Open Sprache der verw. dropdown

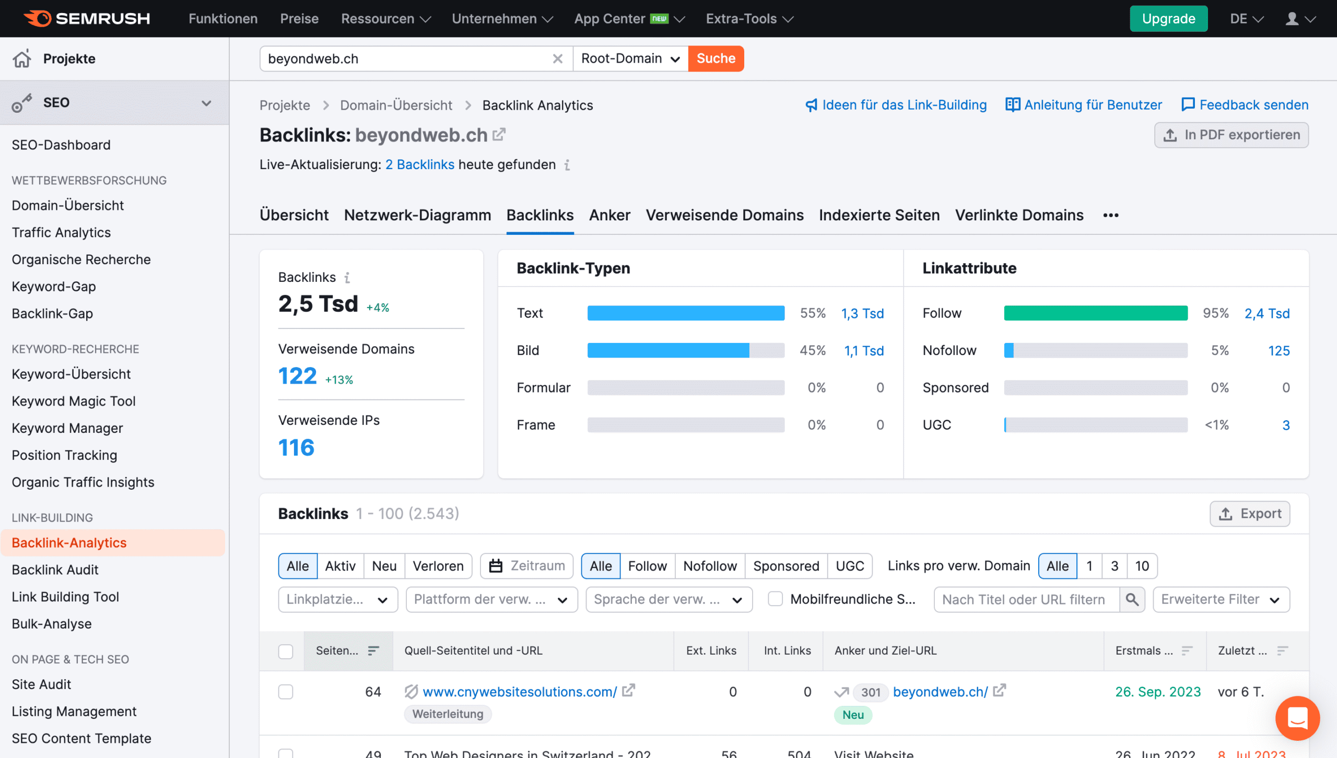coord(669,599)
